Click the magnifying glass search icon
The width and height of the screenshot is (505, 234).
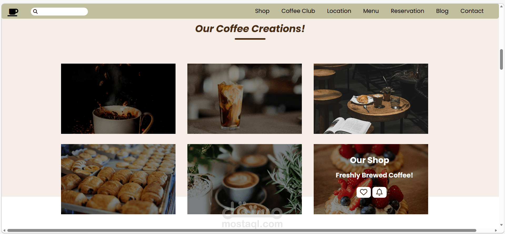click(36, 12)
